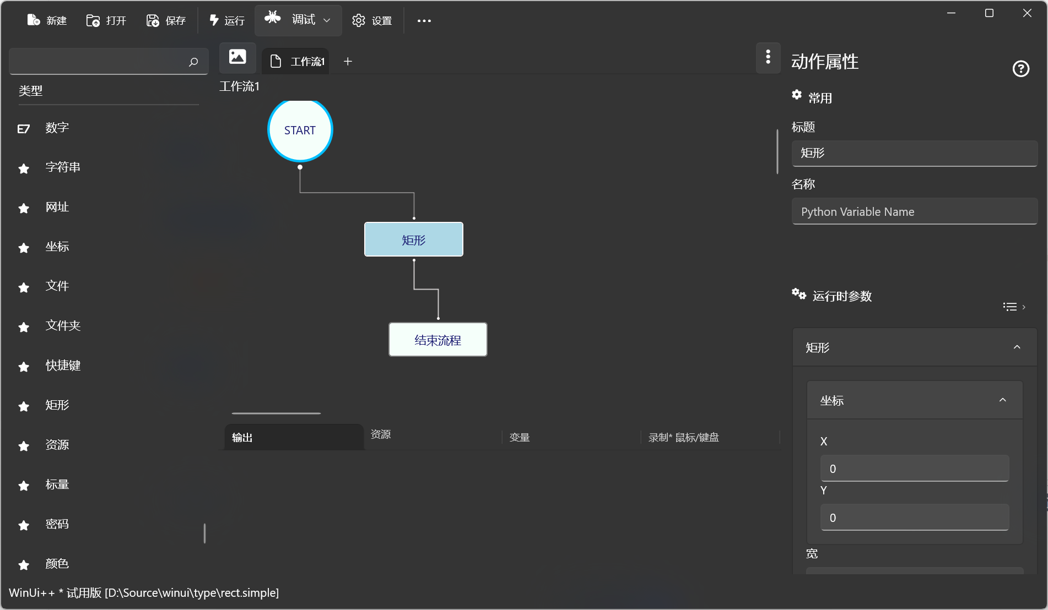The width and height of the screenshot is (1048, 610).
Task: Open the help icon in 动作属性
Action: (1020, 69)
